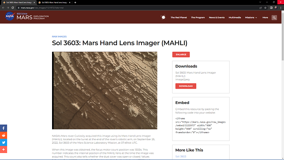Share the page via Facebook icon
This screenshot has width=284, height=160.
pyautogui.click(x=3, y=128)
